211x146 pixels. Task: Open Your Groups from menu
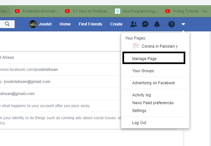(143, 71)
